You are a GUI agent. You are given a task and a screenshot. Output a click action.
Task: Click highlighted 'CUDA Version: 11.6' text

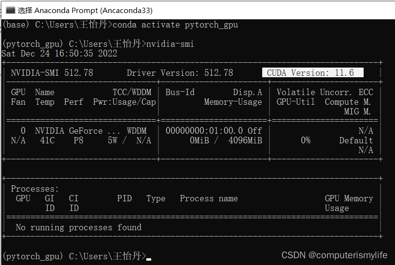(x=310, y=73)
